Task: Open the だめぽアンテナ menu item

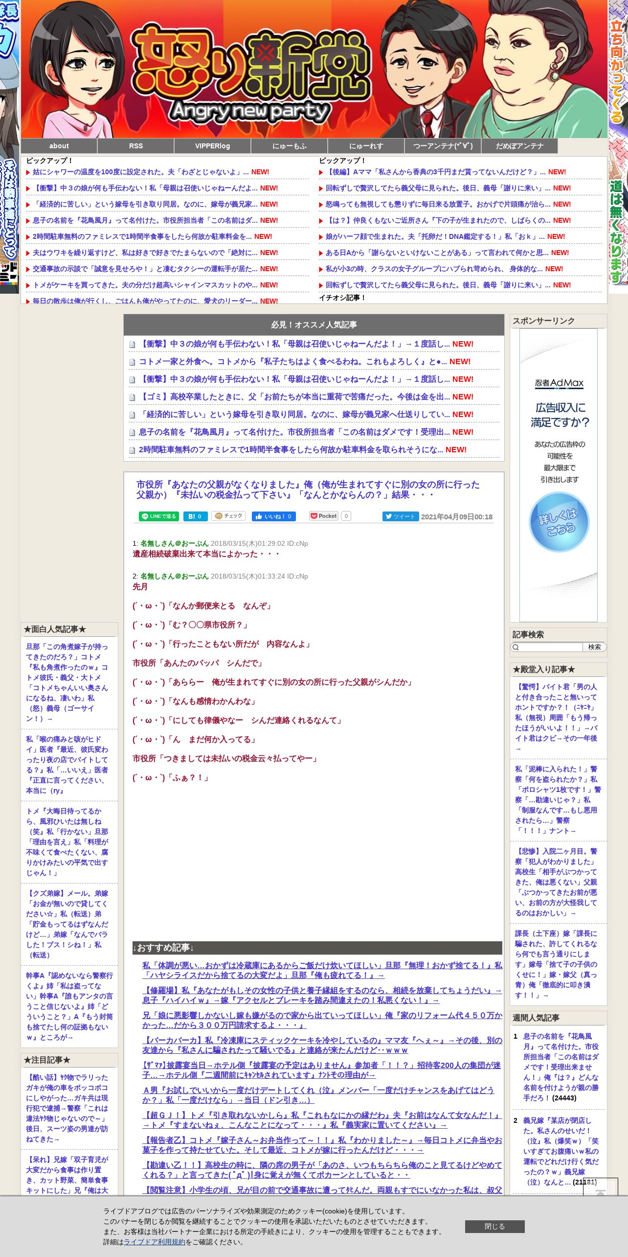Action: [x=520, y=146]
